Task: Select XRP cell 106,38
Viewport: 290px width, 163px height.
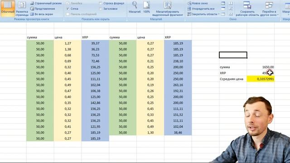Action: [x=95, y=91]
